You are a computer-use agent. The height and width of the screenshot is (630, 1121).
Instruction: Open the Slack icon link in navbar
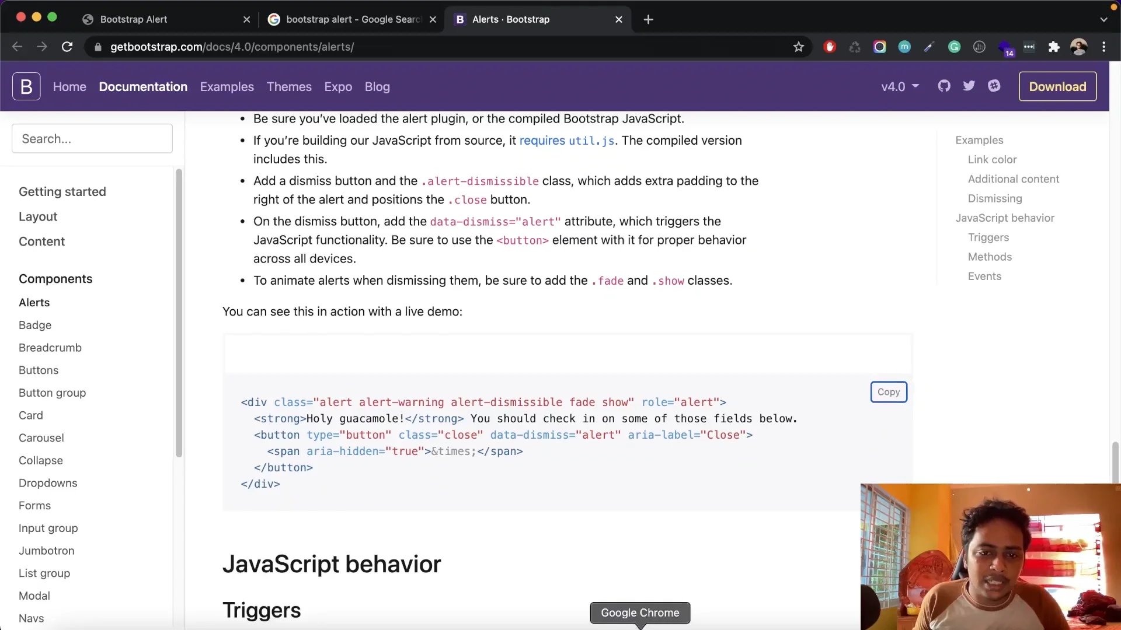(x=994, y=86)
